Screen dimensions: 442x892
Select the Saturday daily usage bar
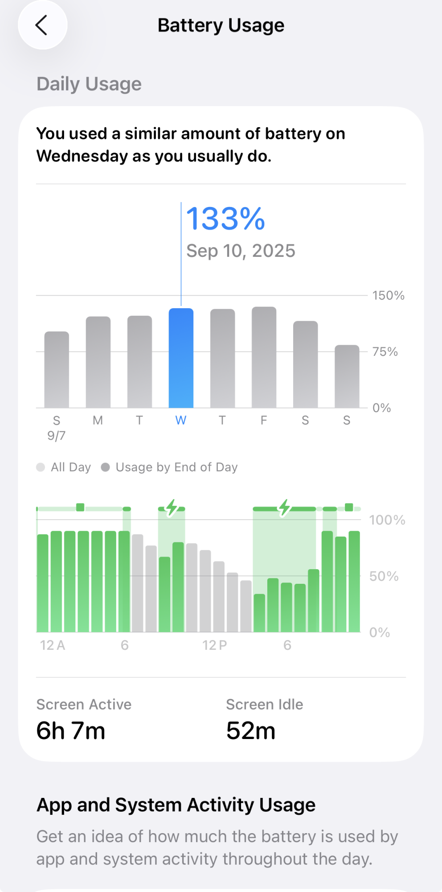(x=305, y=364)
